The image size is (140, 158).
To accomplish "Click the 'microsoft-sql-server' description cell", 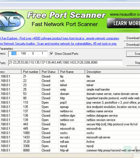I will pos(98,137).
